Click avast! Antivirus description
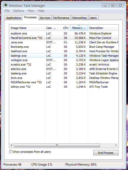The image size is (128, 170). tap(99, 65)
